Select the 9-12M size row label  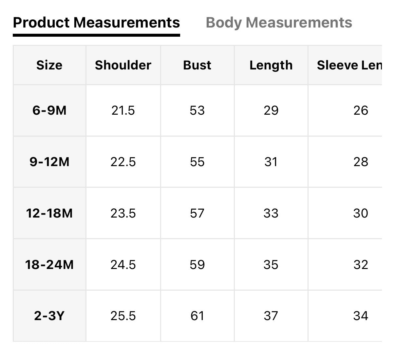pos(49,162)
